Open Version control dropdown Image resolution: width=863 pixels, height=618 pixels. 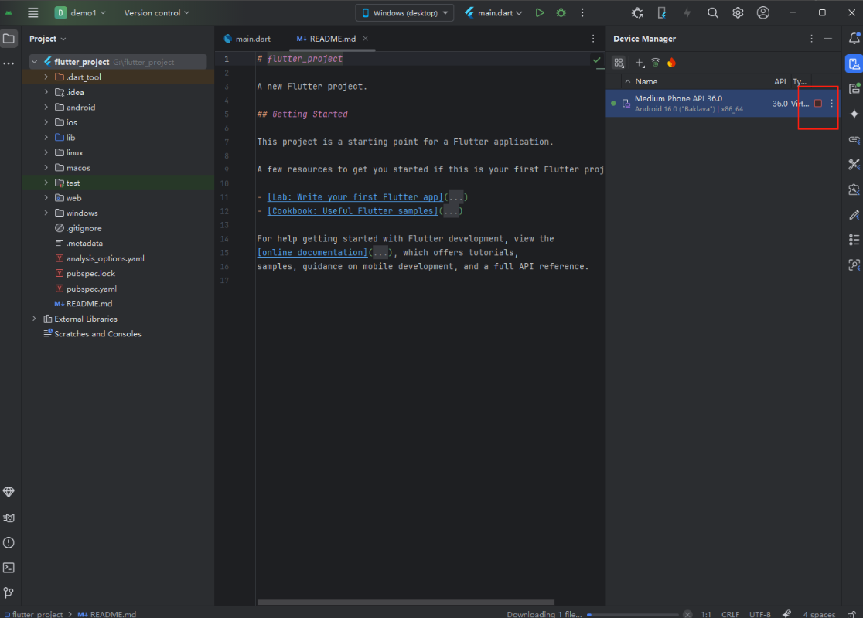tap(156, 12)
